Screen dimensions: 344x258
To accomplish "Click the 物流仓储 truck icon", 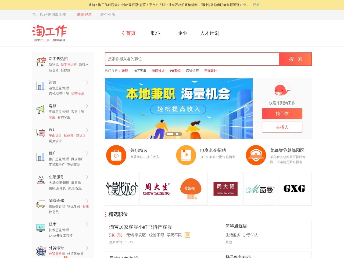I will point(41,204).
